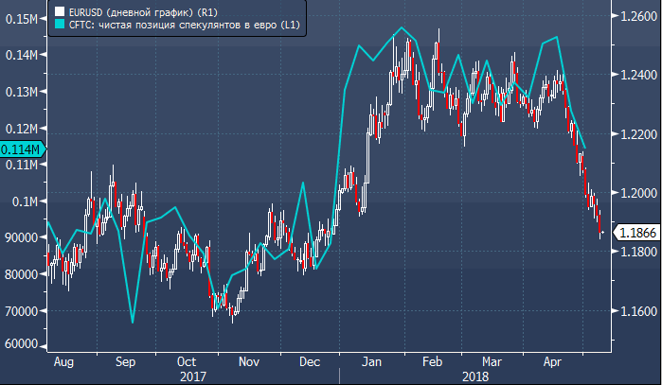This screenshot has height=385, width=662.
Task: Click the cyan CFTC legend color swatch
Action: 59,26
